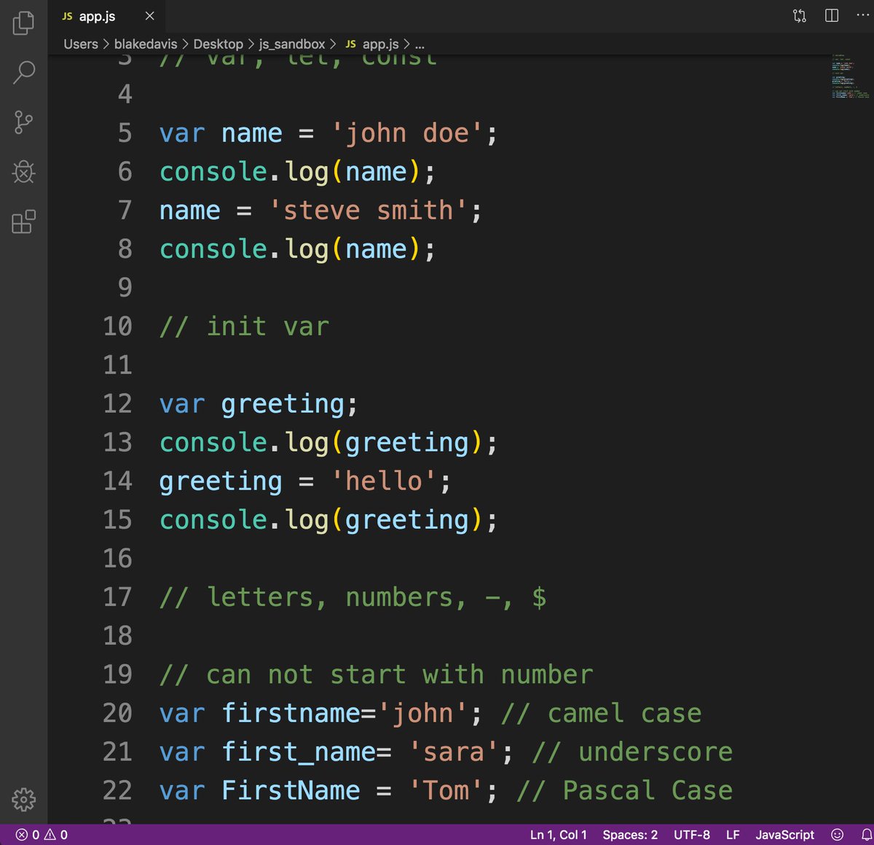Image resolution: width=874 pixels, height=845 pixels.
Task: Change indentation via Spaces: 2
Action: click(630, 835)
